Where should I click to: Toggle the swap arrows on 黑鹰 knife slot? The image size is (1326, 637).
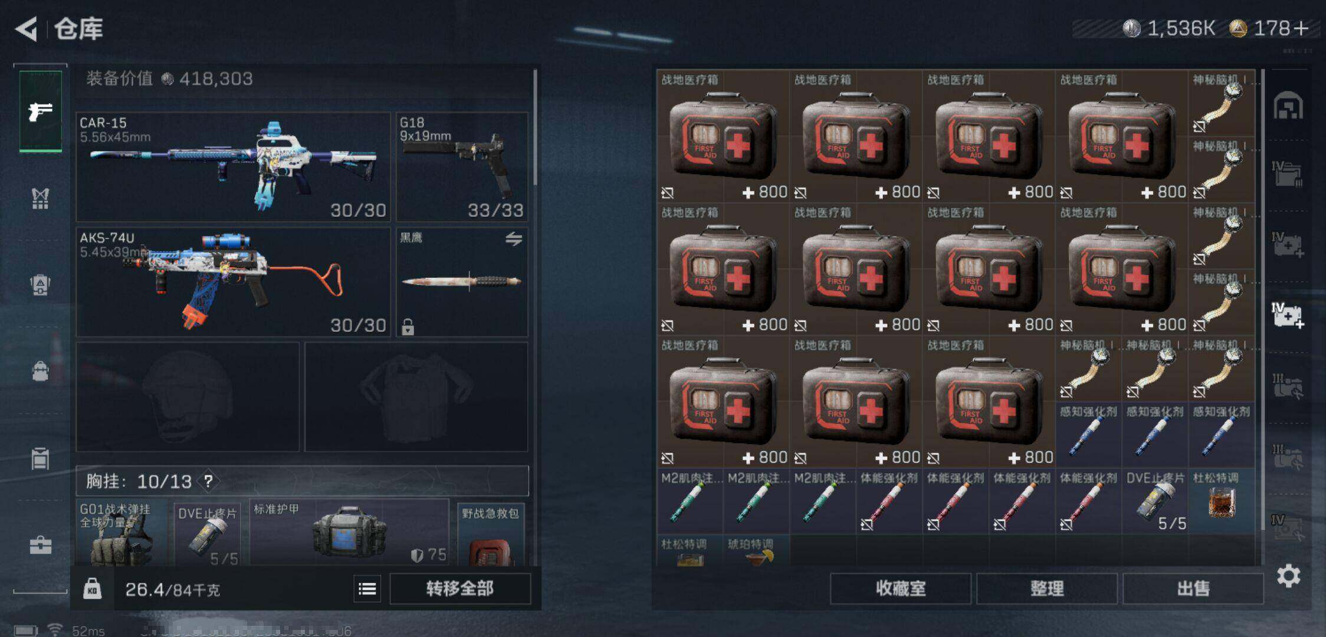[x=514, y=239]
